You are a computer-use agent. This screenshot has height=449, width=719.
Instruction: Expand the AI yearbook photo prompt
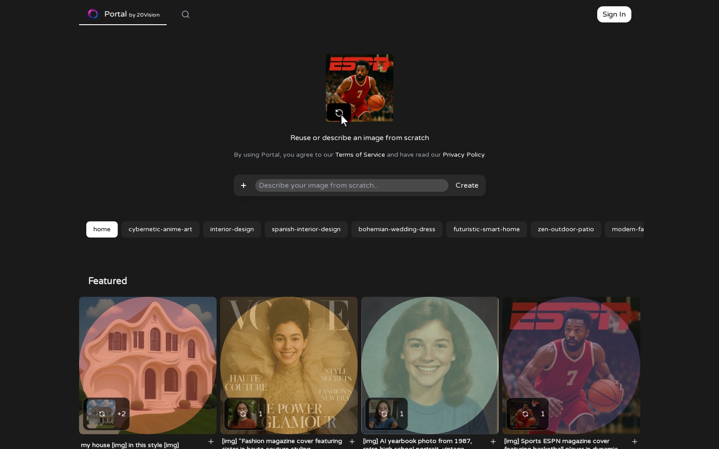pos(493,442)
